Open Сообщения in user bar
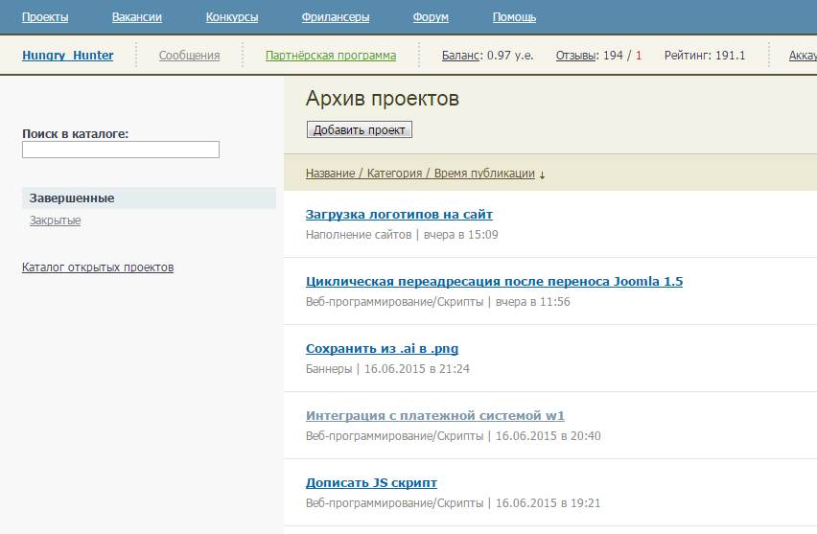 tap(189, 56)
